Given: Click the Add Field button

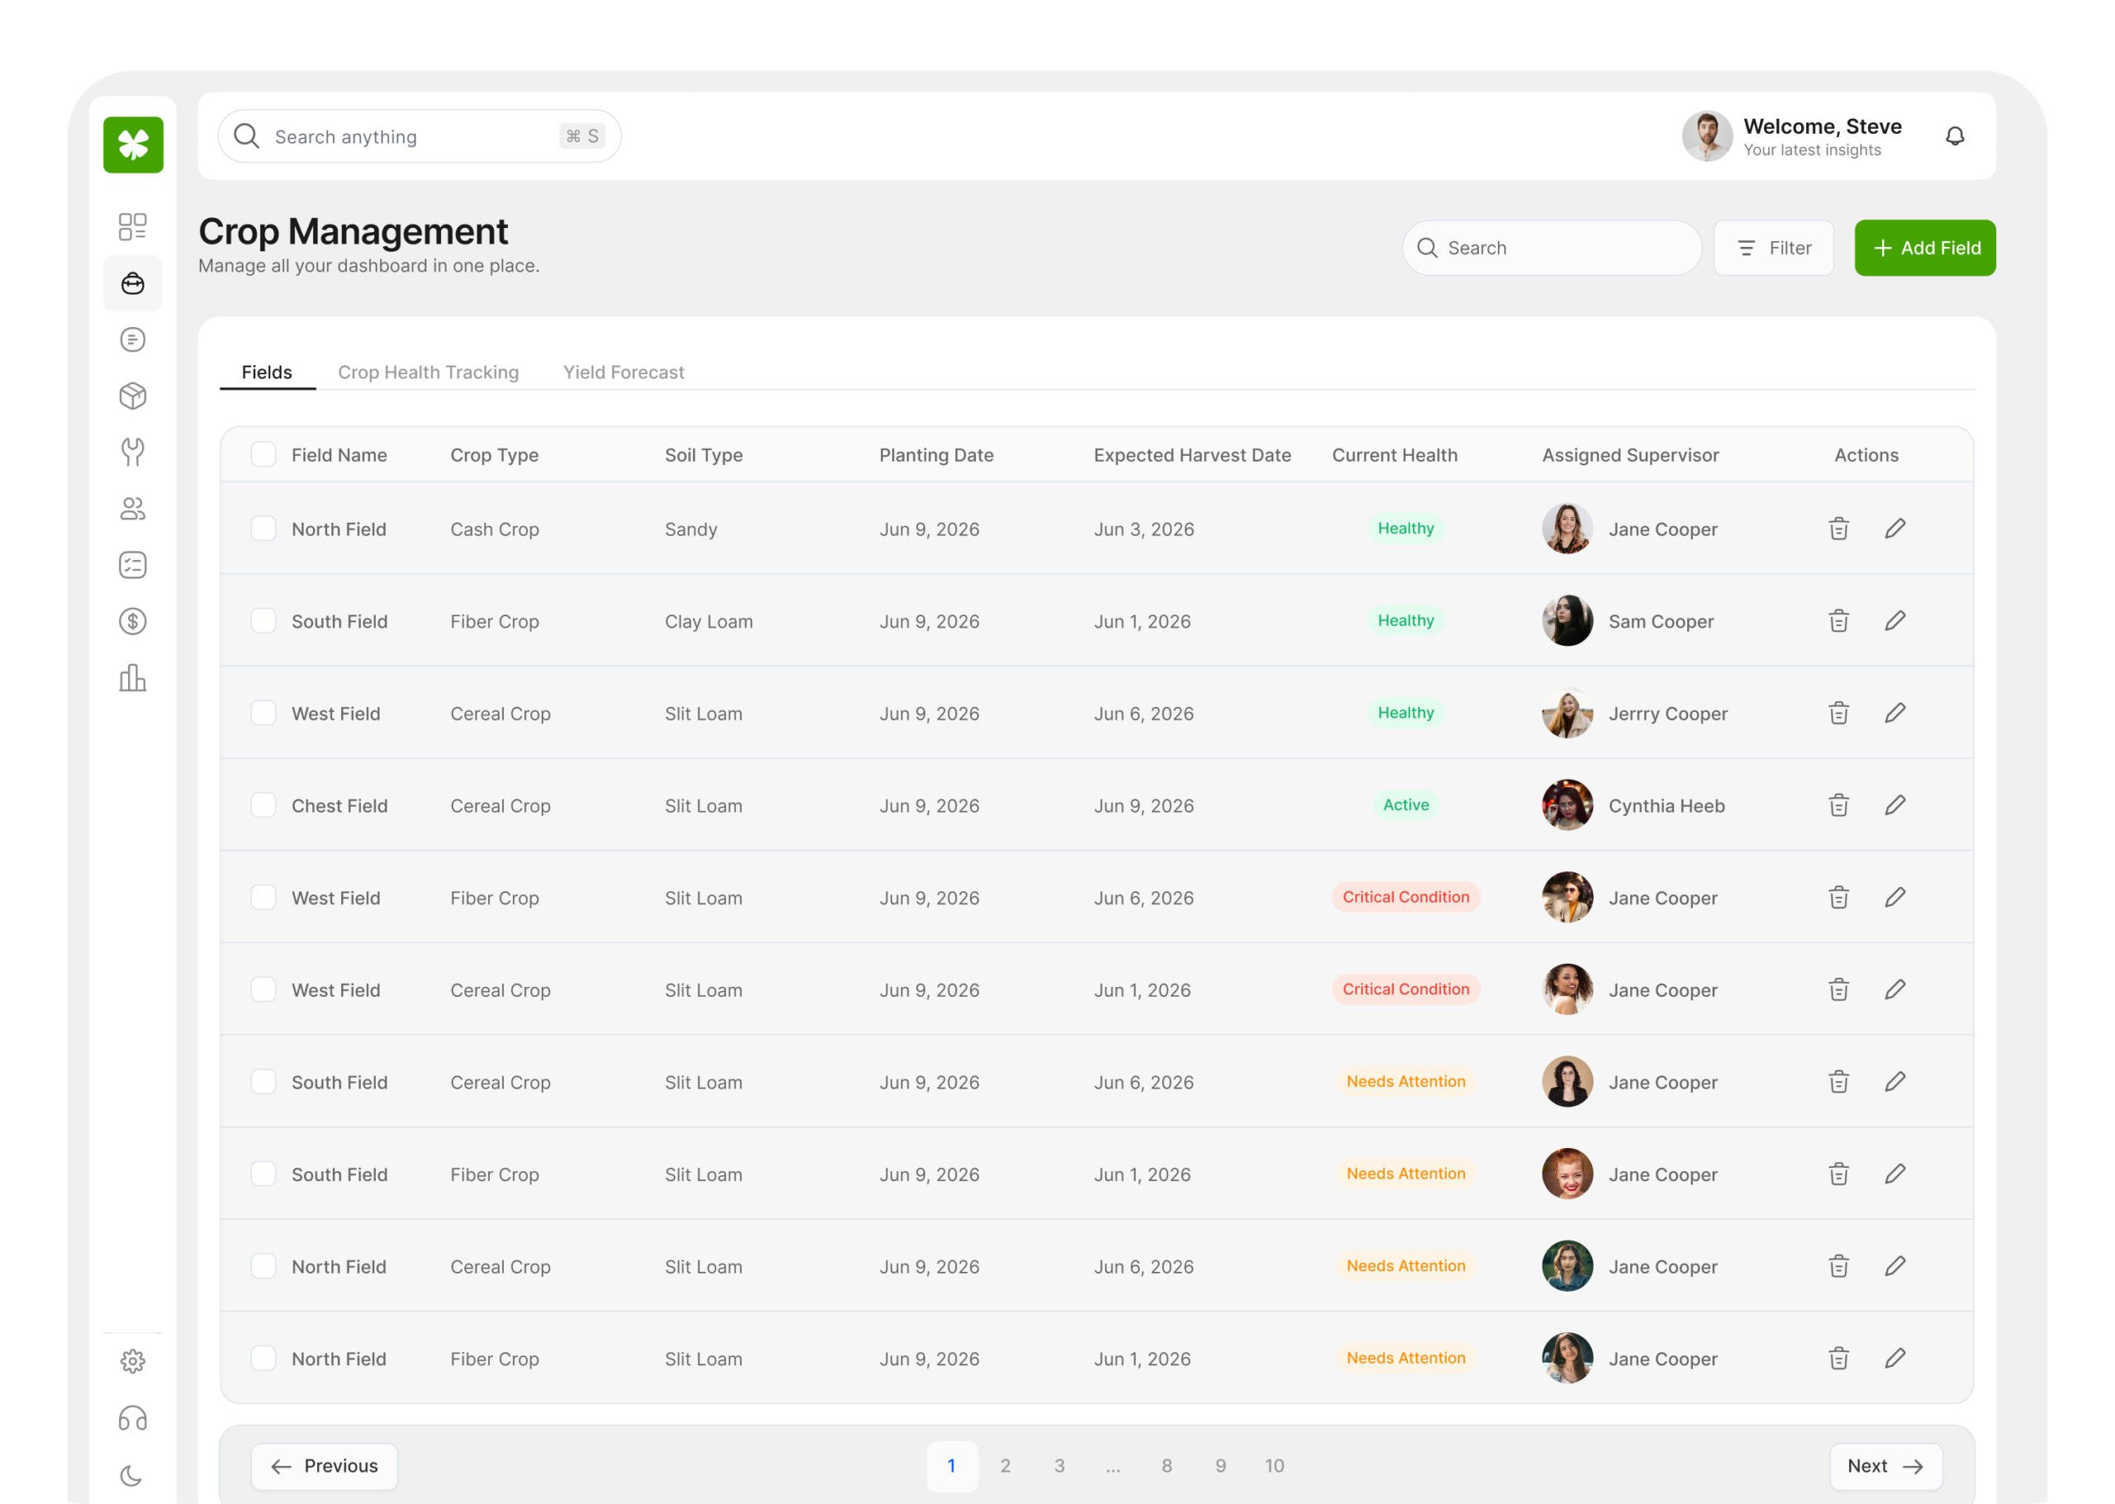Looking at the screenshot, I should [x=1924, y=249].
